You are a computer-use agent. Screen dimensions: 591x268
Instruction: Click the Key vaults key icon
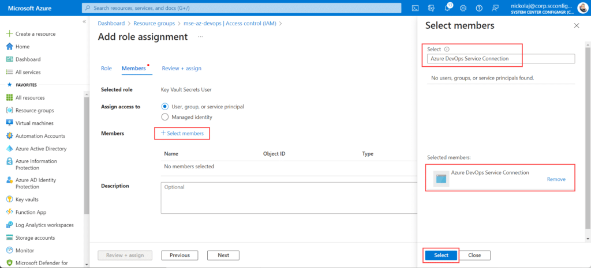(x=10, y=199)
